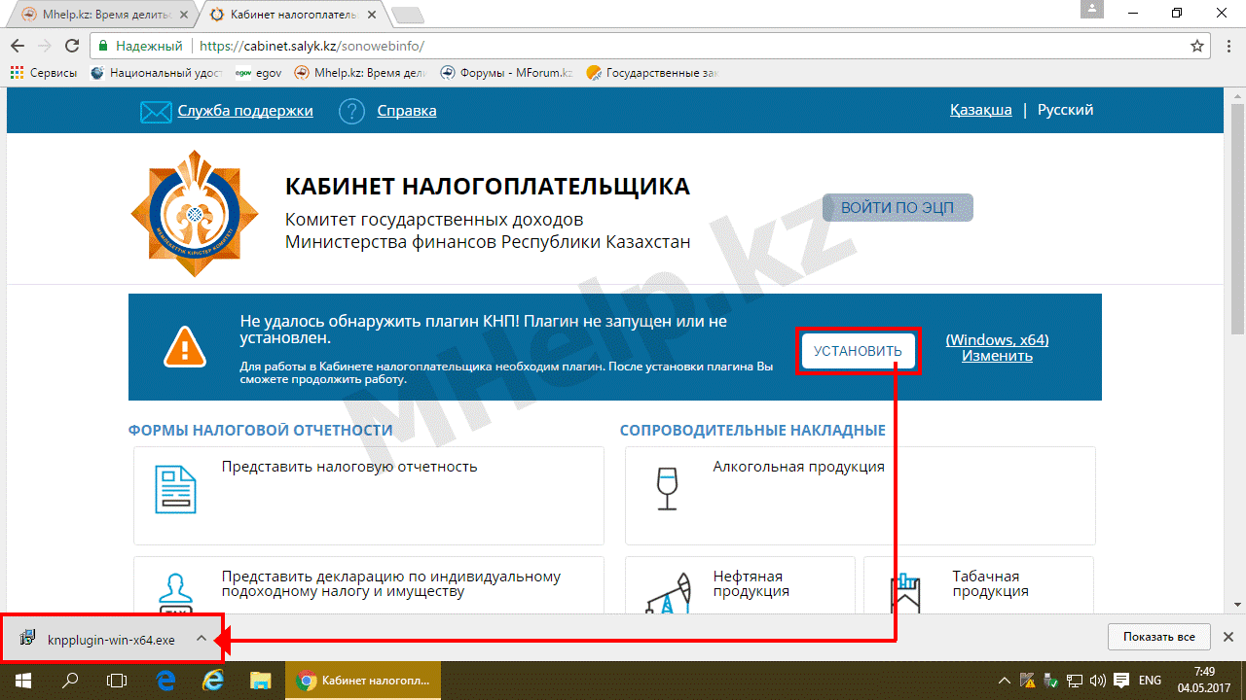Open Представить налоговую отчетность
The width and height of the screenshot is (1246, 700).
point(349,467)
